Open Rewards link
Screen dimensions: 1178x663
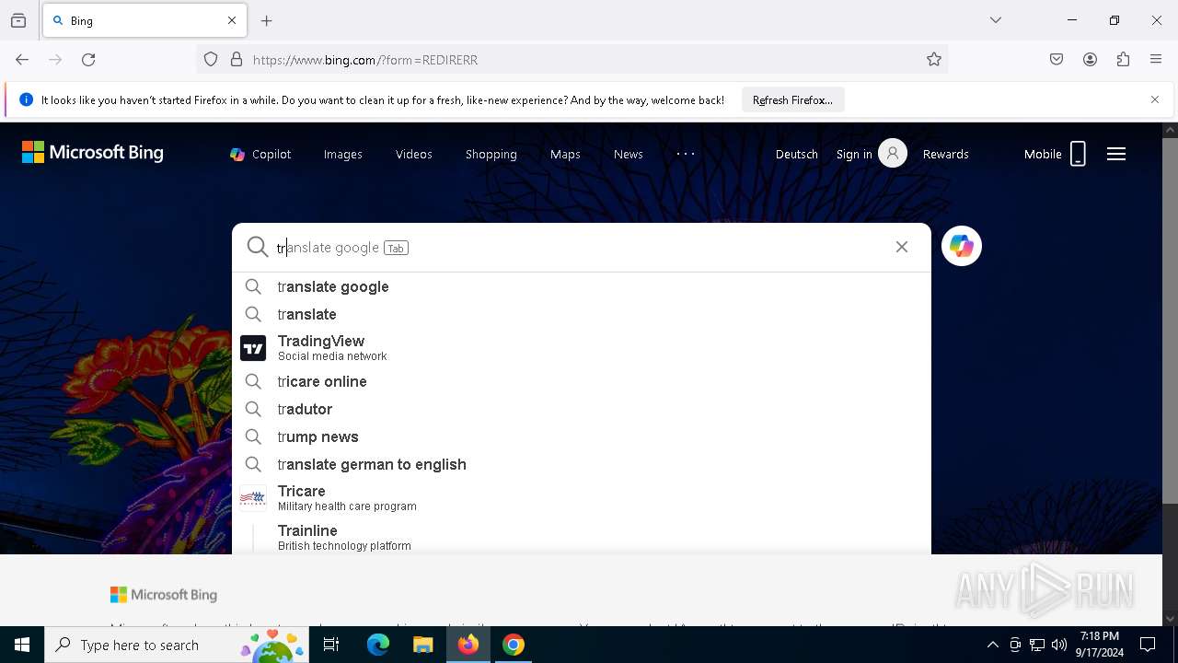point(946,154)
